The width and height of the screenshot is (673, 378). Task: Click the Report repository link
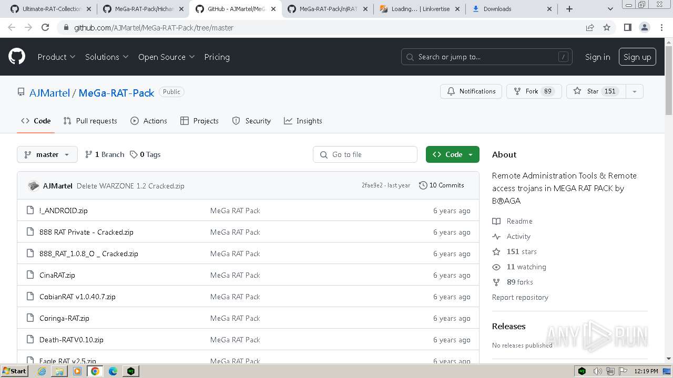[520, 297]
